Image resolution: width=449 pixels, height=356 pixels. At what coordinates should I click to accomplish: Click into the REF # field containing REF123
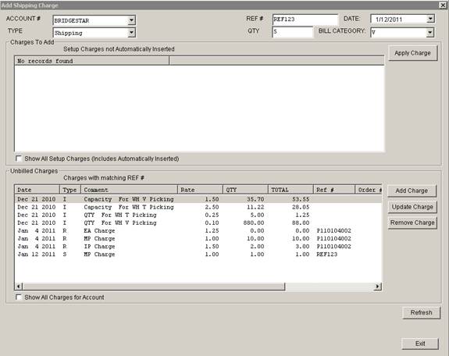tap(305, 20)
